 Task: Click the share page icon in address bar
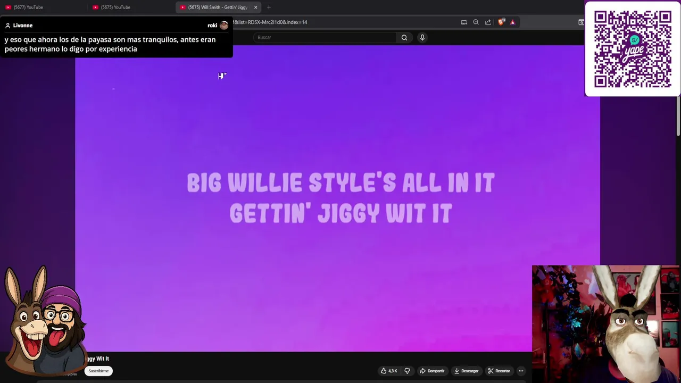point(488,22)
